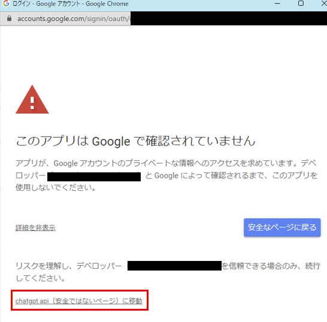
Task: Collapse details with 詳細を非表示
Action: [x=35, y=227]
